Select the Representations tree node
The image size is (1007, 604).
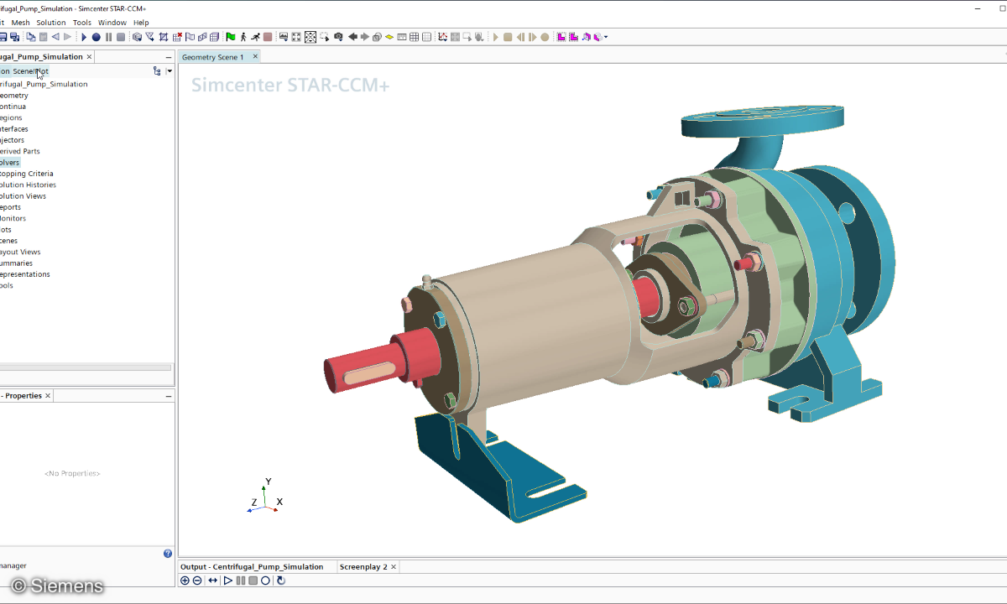(25, 274)
